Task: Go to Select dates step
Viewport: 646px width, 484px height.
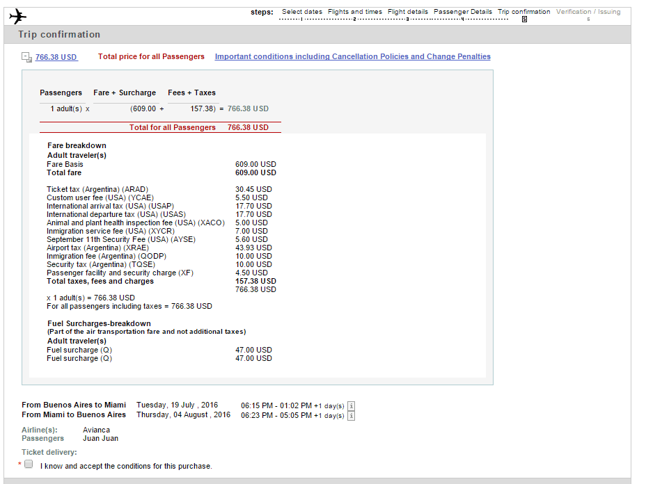Action: 302,12
